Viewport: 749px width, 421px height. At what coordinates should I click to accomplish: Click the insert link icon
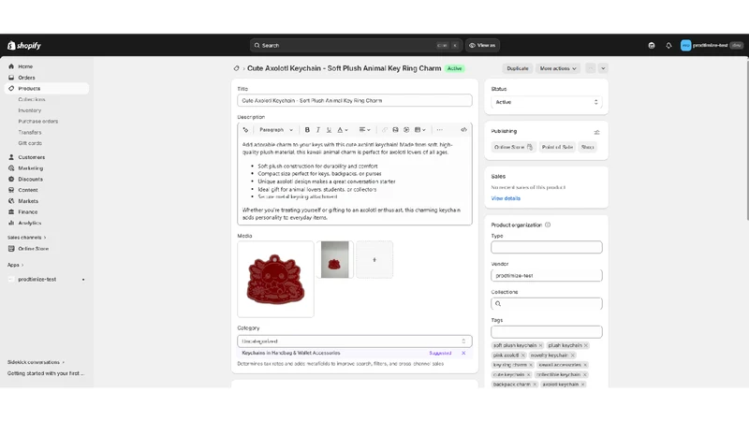(385, 130)
